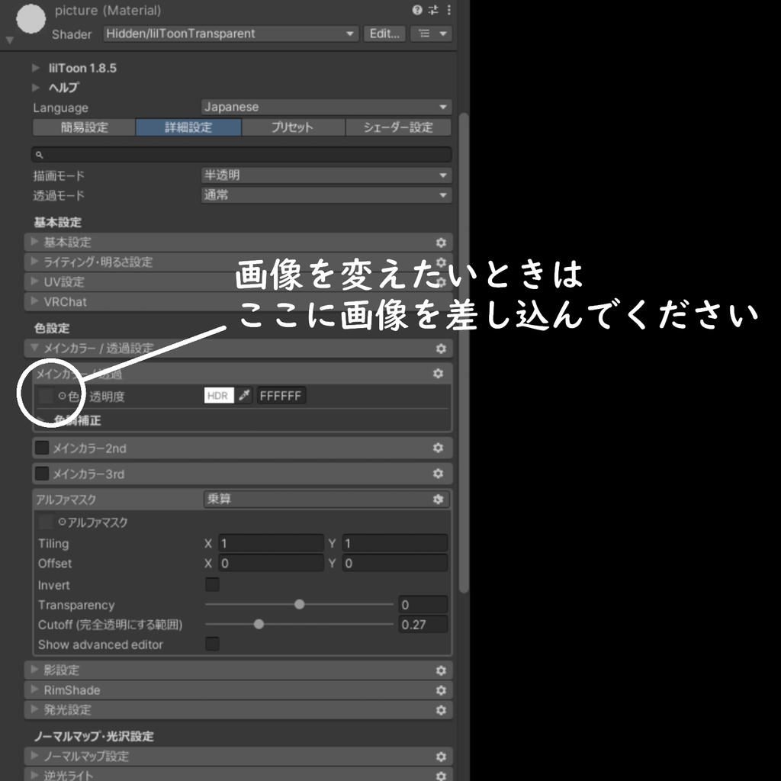Image resolution: width=781 pixels, height=781 pixels.
Task: Switch to the プリセット tab
Action: coord(293,127)
